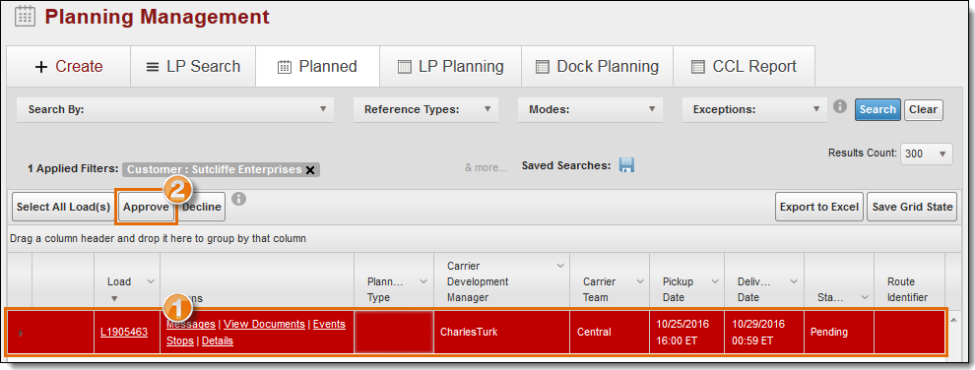Remove the Sutcliffe Enterprises customer filter
Screen dimensions: 975x370
pyautogui.click(x=310, y=170)
